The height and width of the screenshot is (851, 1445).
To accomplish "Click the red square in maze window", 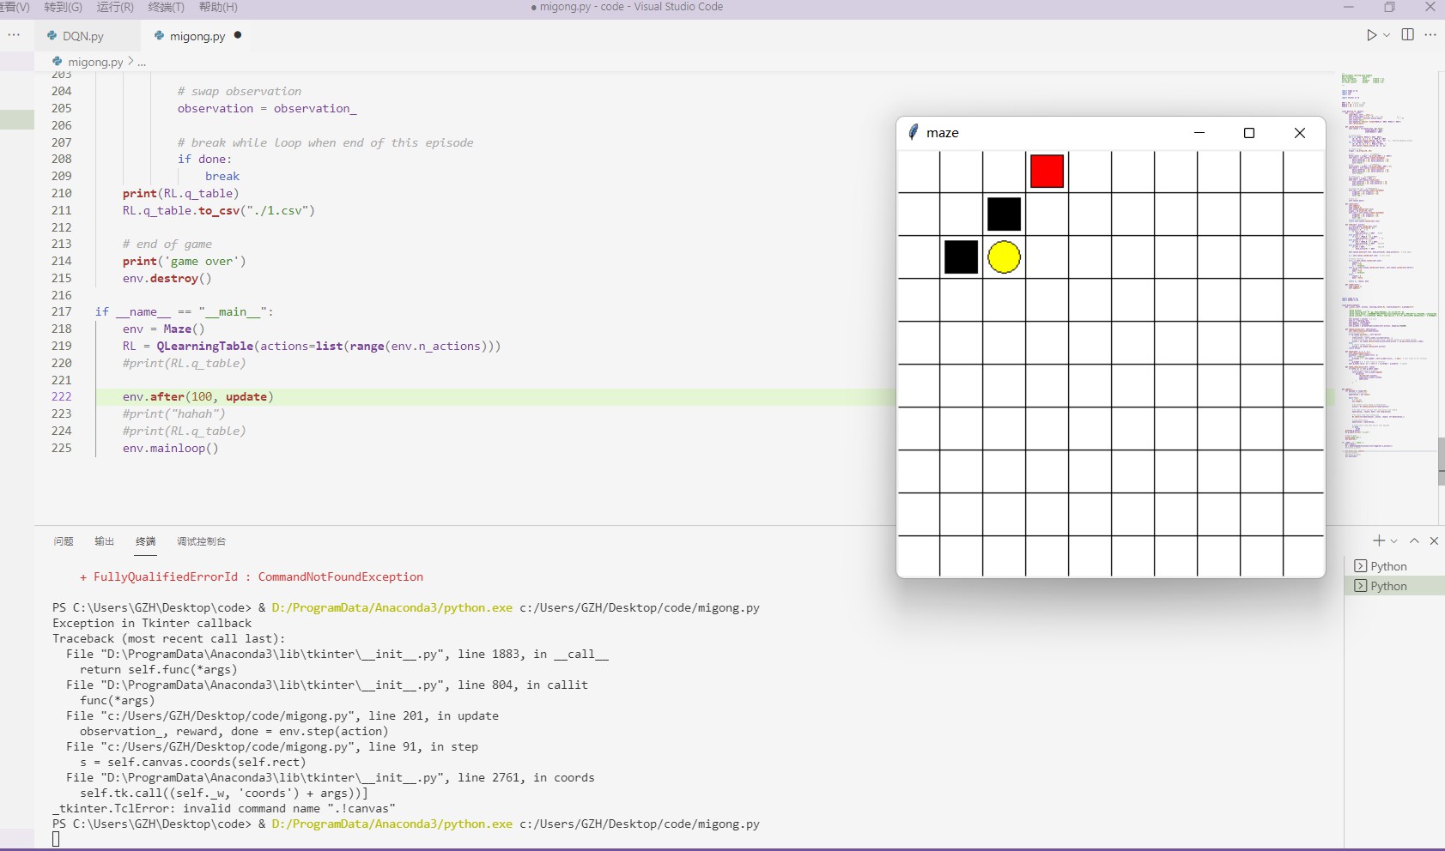I will 1047,171.
